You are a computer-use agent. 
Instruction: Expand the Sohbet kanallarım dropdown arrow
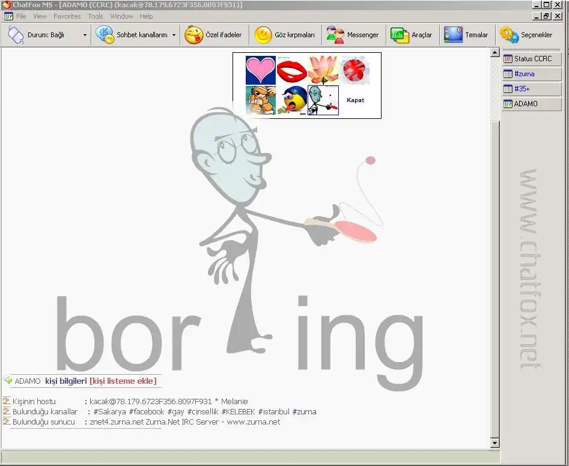pos(174,35)
